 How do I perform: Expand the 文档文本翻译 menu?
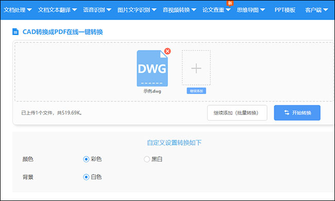click(x=58, y=10)
